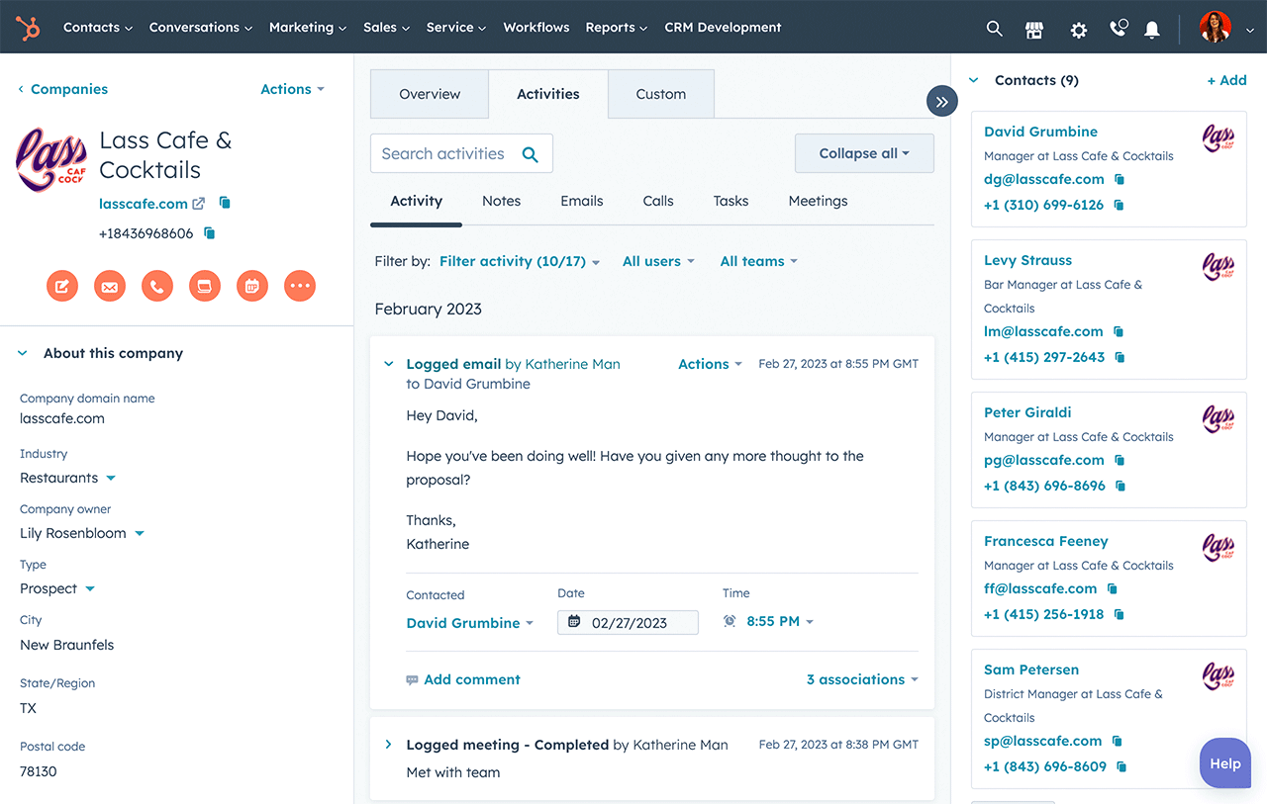Open the Collapse all dropdown
The image size is (1267, 804).
coord(863,153)
